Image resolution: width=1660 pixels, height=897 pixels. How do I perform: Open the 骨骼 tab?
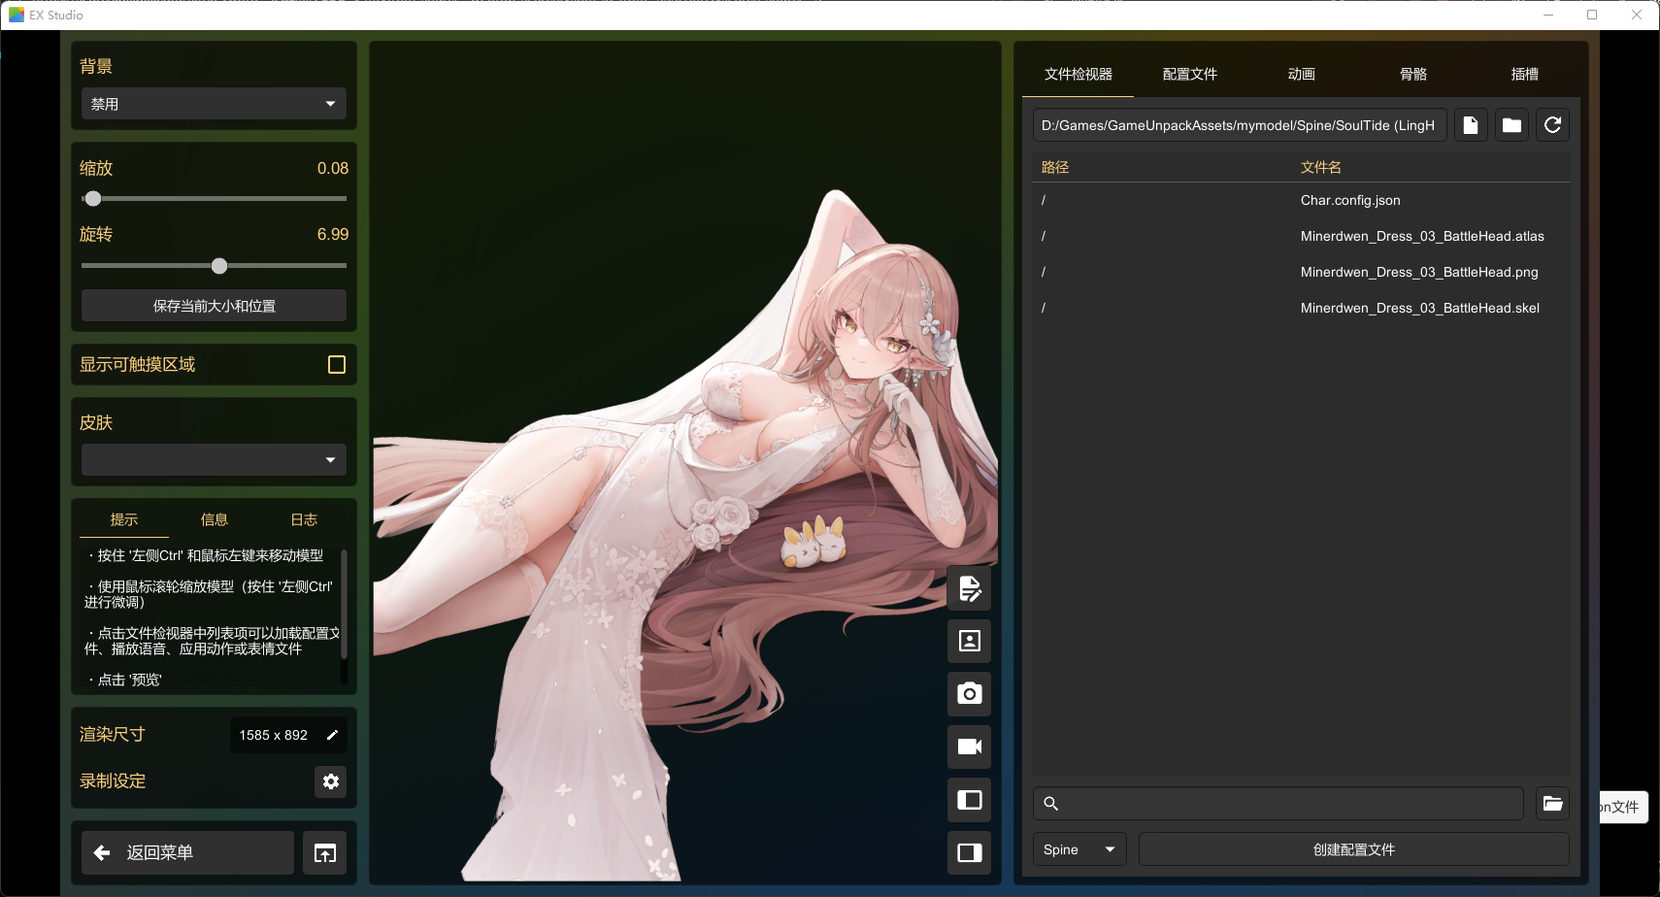coord(1412,75)
